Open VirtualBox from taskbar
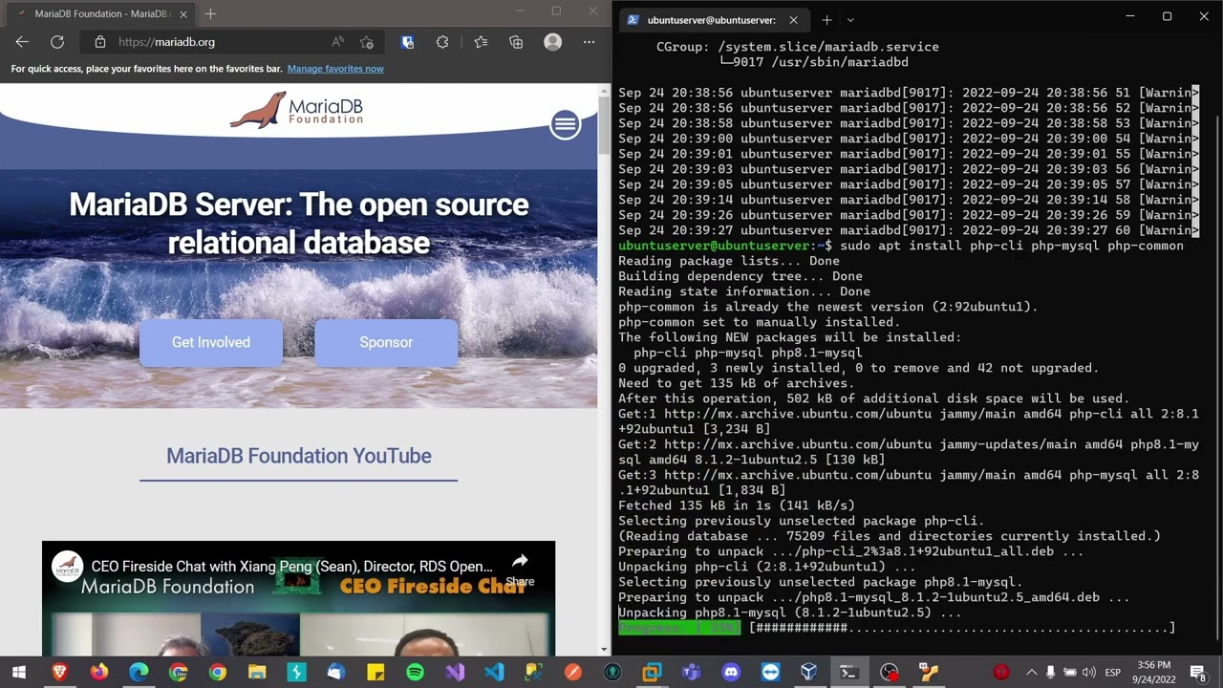Screen dimensions: 1223x688 (x=809, y=673)
